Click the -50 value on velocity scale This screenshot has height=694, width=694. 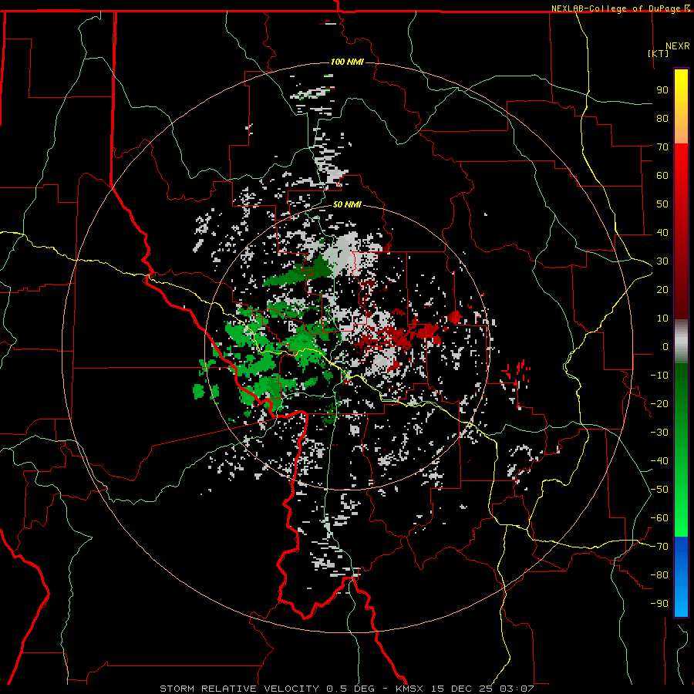(659, 490)
